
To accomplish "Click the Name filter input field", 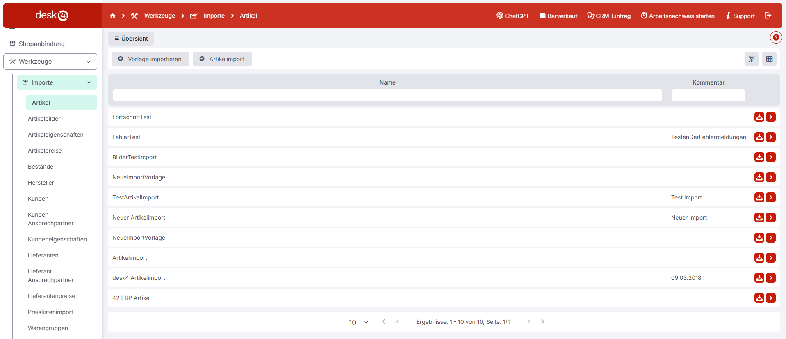I will coord(387,95).
